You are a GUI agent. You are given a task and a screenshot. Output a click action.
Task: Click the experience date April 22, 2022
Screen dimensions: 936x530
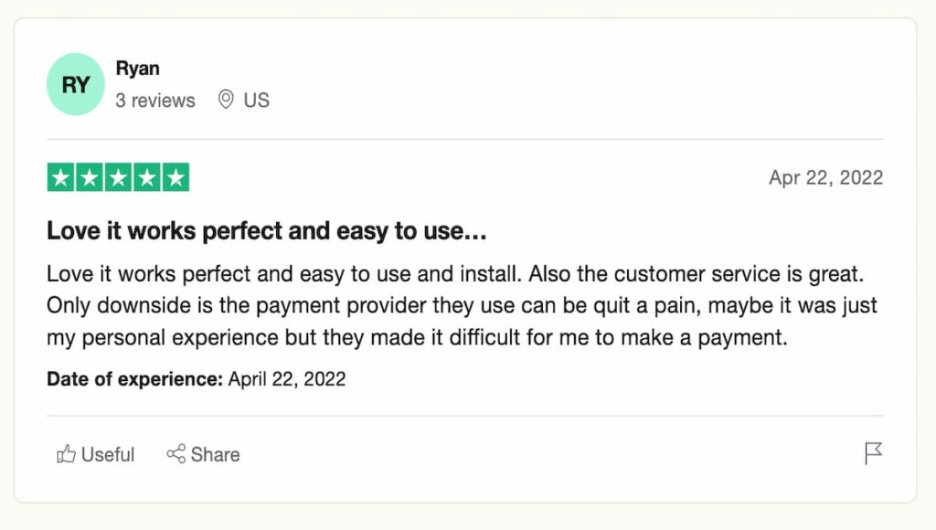286,379
